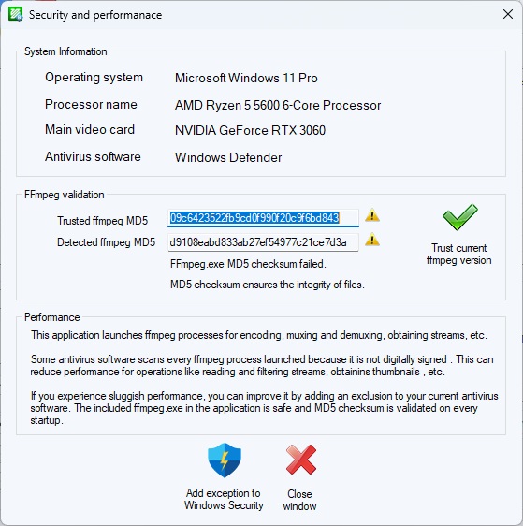Close the dialog with title bar X
This screenshot has height=526, width=523.
click(508, 14)
